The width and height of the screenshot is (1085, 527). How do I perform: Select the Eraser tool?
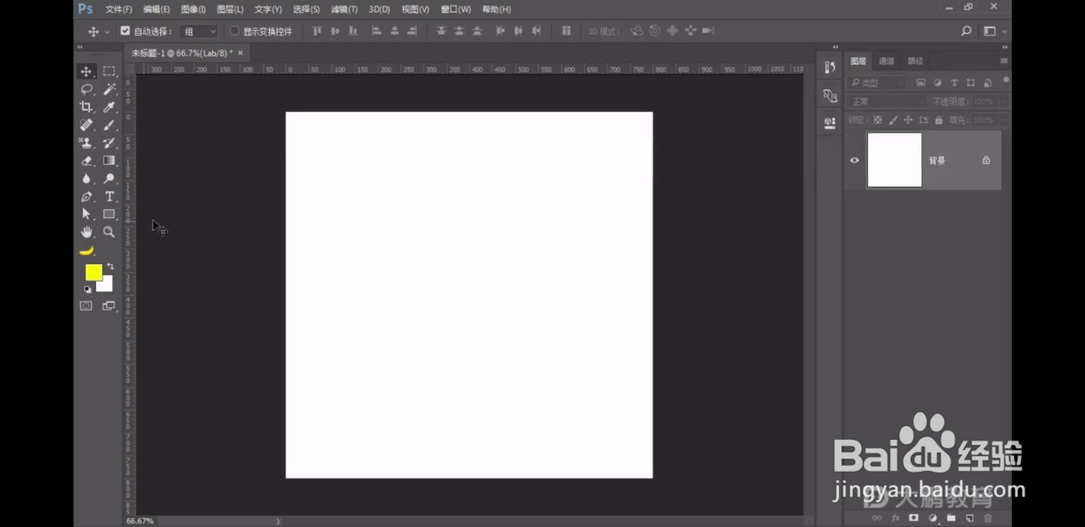tap(86, 161)
